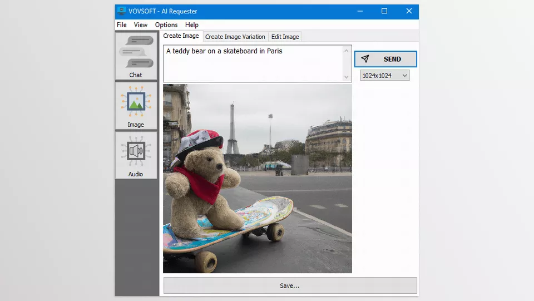The height and width of the screenshot is (301, 534).
Task: Minimize the AI Requester window
Action: (x=360, y=11)
